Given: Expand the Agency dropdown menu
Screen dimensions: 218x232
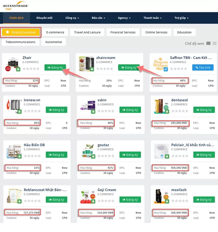Looking at the screenshot, I should tap(124, 18).
